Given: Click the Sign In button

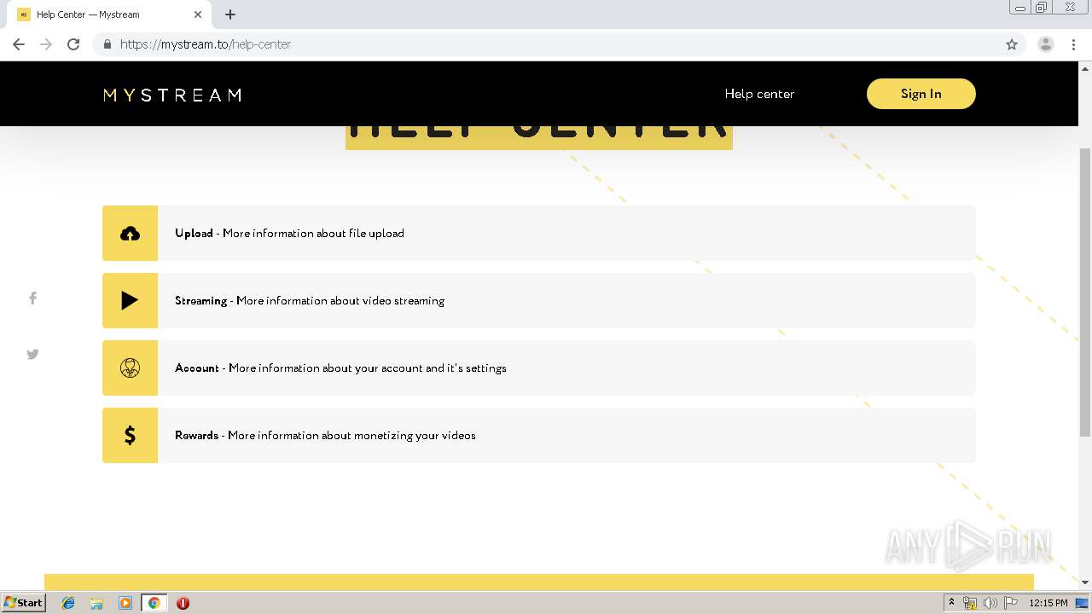Looking at the screenshot, I should point(921,94).
